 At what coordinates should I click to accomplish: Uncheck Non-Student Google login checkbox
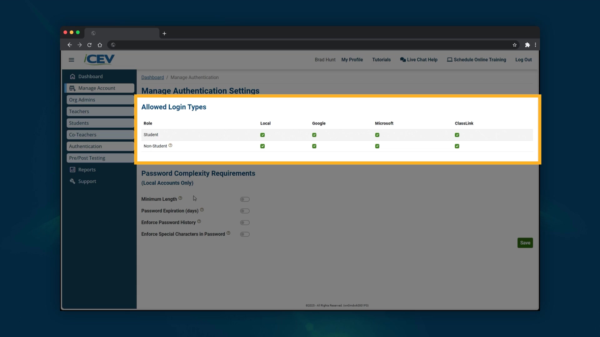tap(314, 146)
